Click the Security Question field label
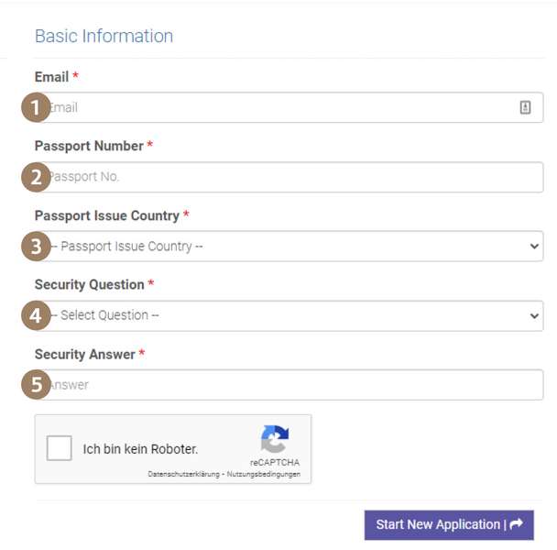This screenshot has width=557, height=550. (90, 284)
